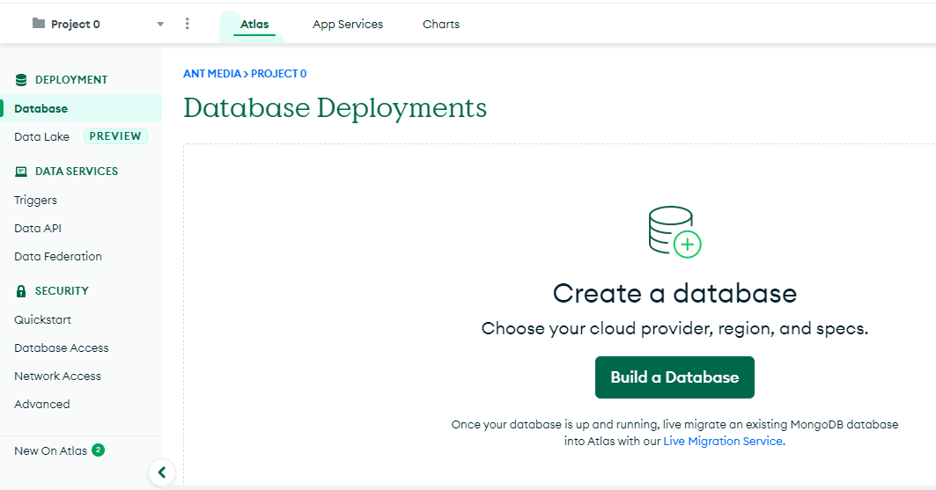Open New On Atlas

click(51, 450)
